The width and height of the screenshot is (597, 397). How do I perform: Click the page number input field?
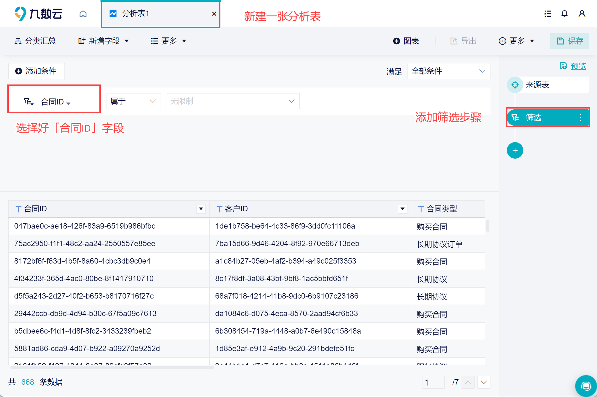[433, 382]
